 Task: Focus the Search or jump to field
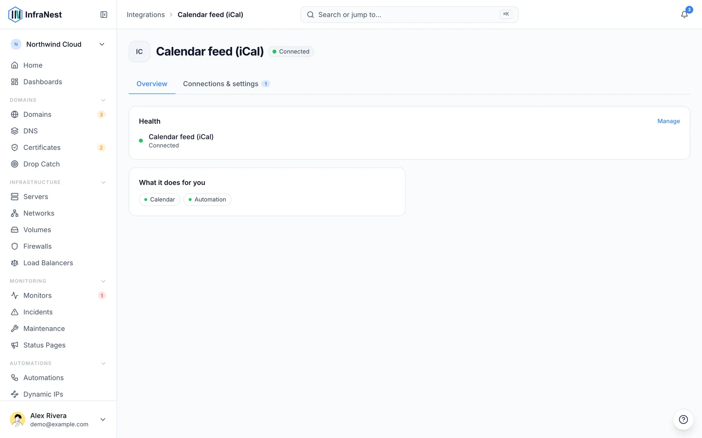tap(409, 15)
